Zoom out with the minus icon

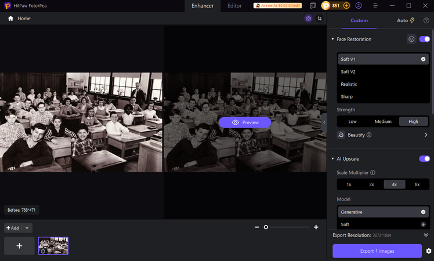pos(257,227)
